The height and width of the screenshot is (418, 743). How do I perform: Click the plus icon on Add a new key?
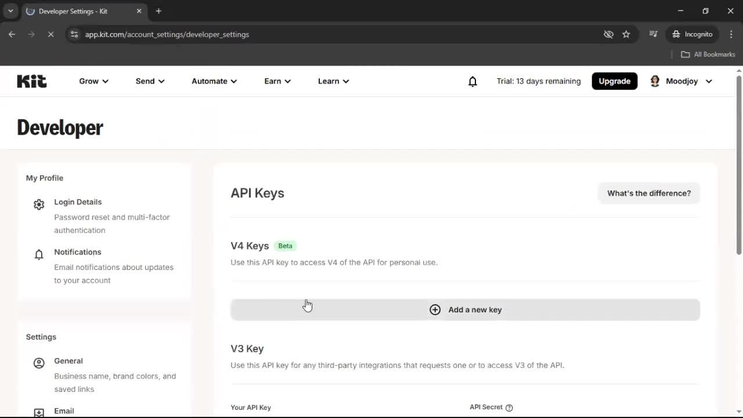click(x=435, y=309)
